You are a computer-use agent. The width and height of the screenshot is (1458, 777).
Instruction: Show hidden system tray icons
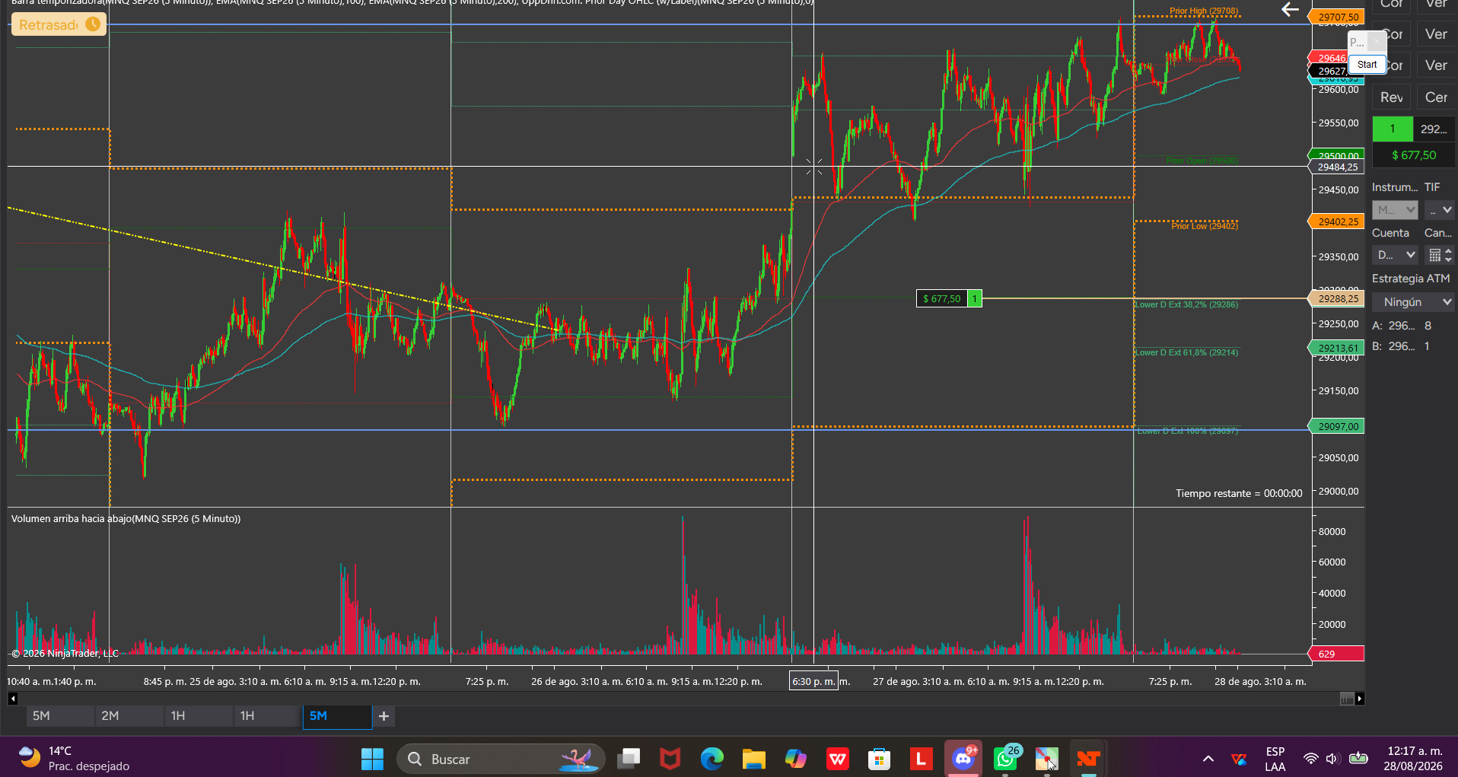tap(1208, 759)
